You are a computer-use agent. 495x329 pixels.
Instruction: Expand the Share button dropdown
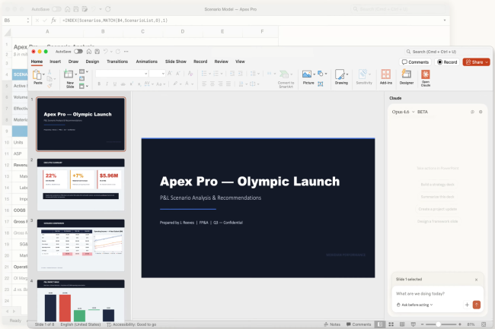point(485,62)
